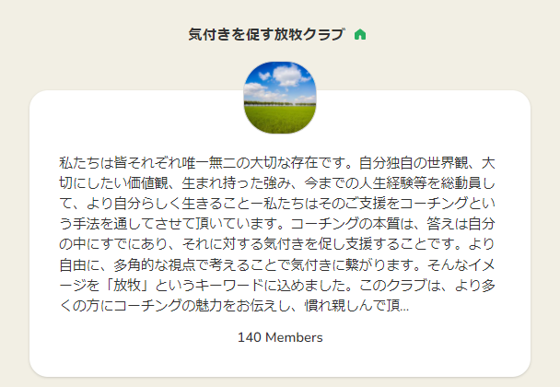Click the club's sky and grass avatar image

[x=280, y=98]
